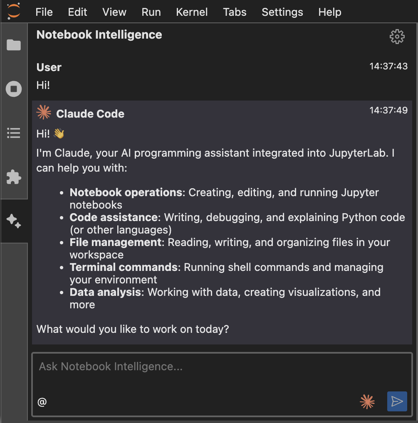Open the file browser sidebar panel
The height and width of the screenshot is (423, 418).
pos(14,44)
